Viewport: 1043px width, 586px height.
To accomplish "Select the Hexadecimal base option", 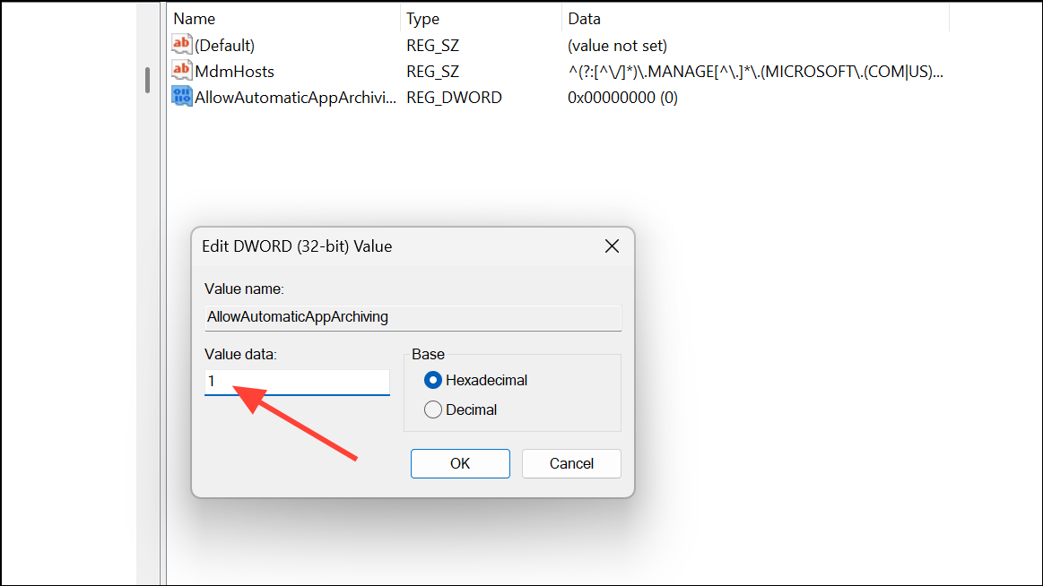I will pyautogui.click(x=433, y=380).
